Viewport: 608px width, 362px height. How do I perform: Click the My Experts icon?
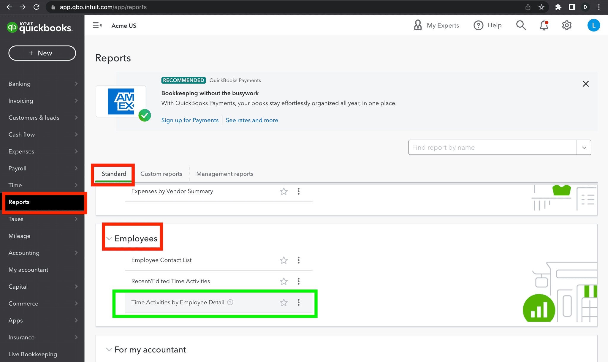pos(418,25)
